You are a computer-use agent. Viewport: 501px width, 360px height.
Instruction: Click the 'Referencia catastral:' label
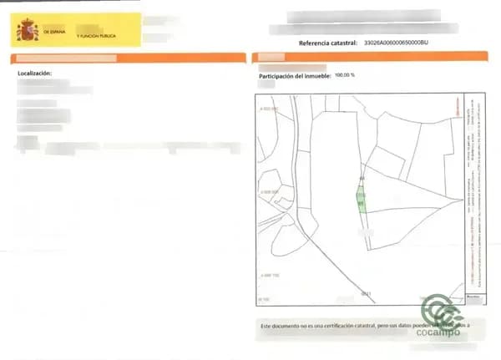point(328,43)
